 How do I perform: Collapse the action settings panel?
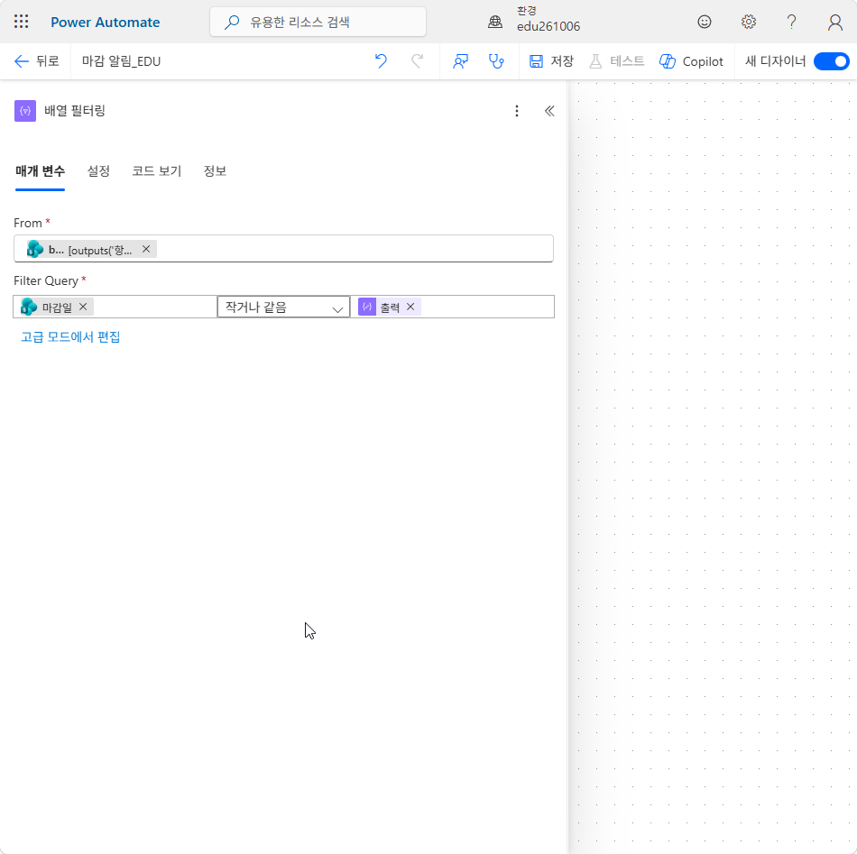(549, 111)
